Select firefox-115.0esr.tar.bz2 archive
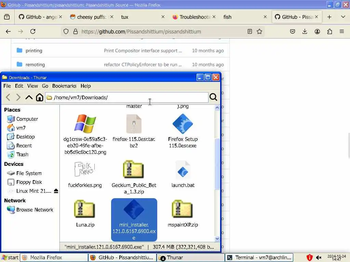Screen dimensions: 350x262 (134, 131)
